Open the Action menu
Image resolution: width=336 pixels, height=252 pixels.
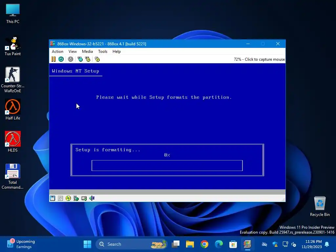click(57, 52)
